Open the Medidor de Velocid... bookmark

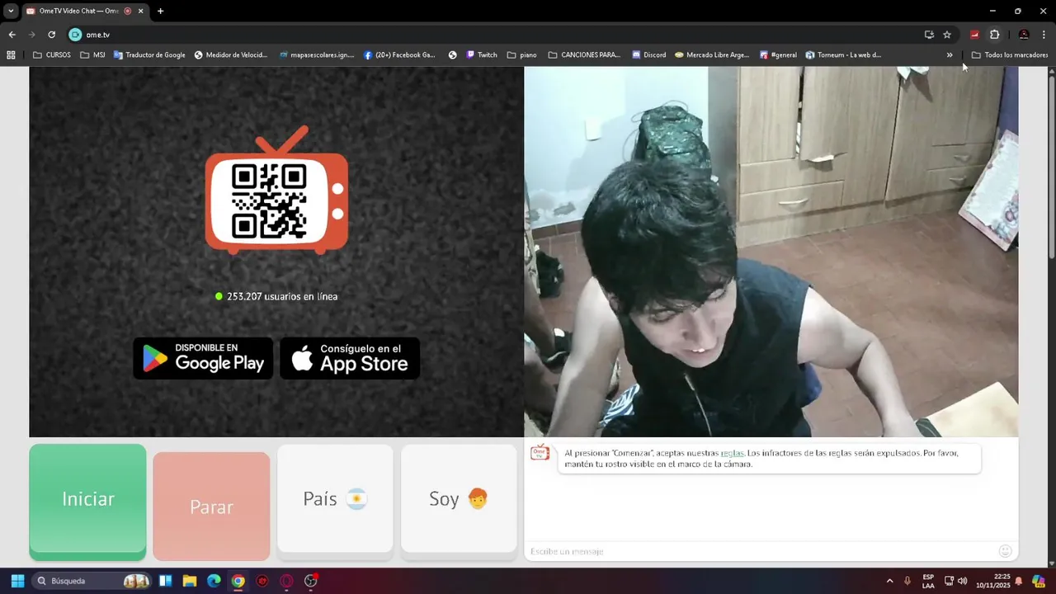231,55
